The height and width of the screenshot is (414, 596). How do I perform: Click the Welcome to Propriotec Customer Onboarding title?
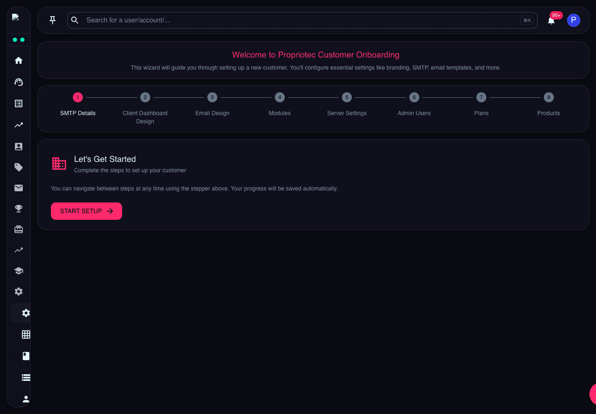point(316,55)
